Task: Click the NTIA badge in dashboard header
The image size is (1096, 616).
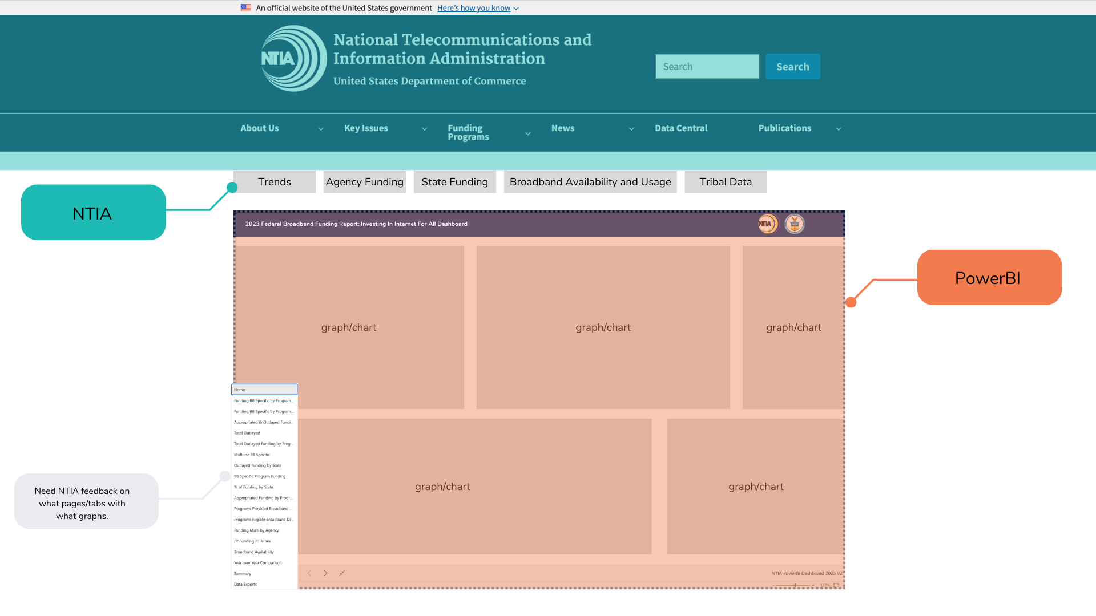Action: point(767,224)
